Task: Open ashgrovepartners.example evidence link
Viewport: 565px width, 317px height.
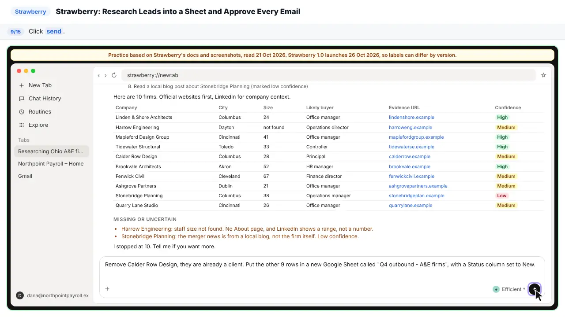Action: (418, 186)
